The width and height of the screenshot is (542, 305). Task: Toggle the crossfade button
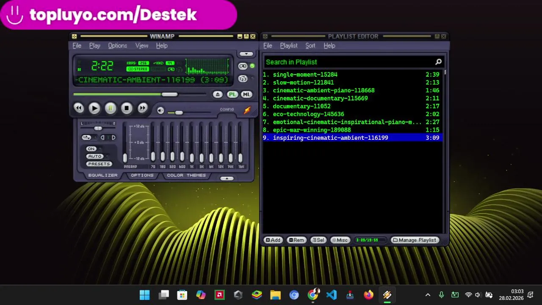(86, 137)
